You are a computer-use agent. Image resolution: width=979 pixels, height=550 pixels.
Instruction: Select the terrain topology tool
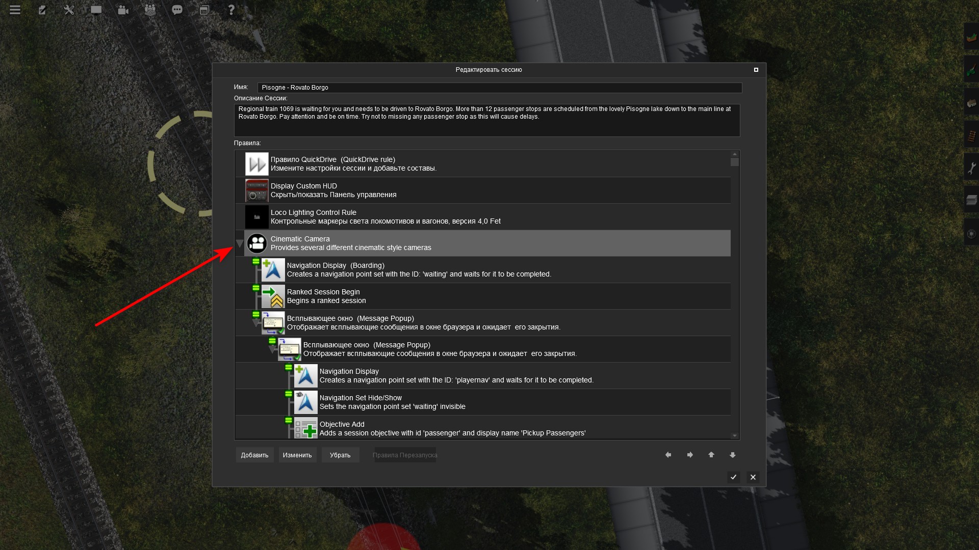[x=971, y=36]
